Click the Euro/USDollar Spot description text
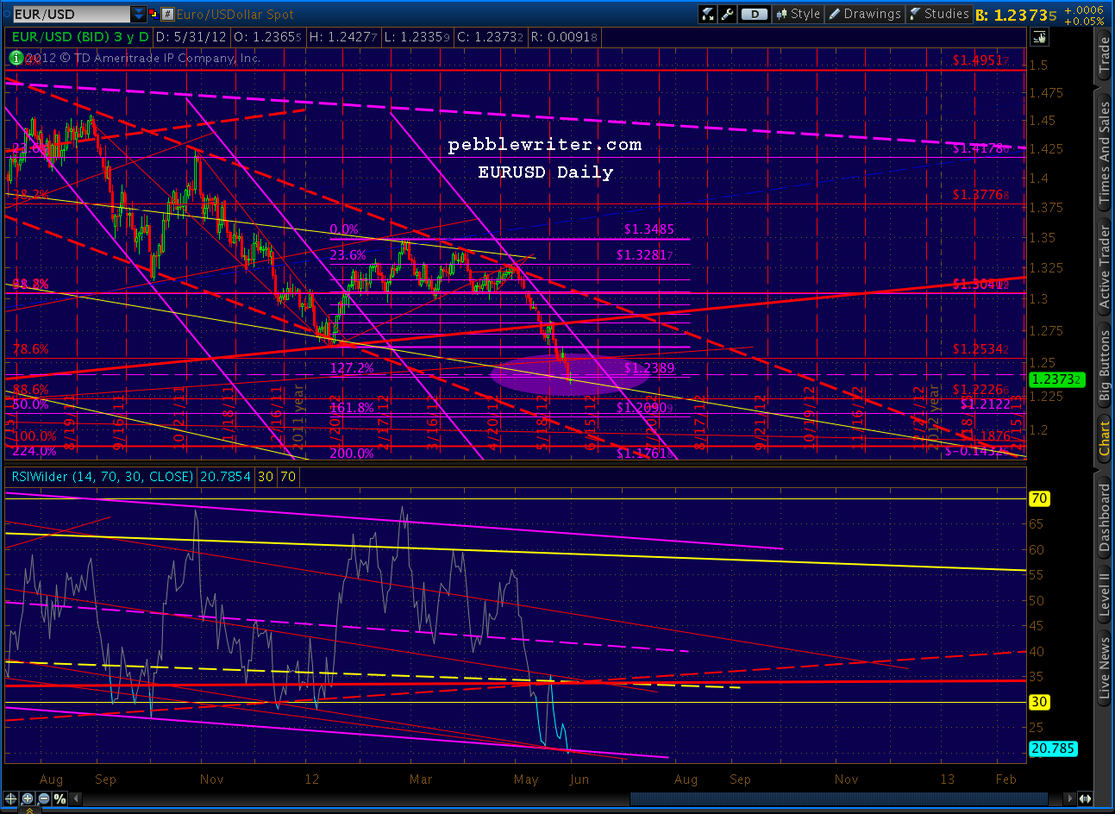 coord(235,14)
